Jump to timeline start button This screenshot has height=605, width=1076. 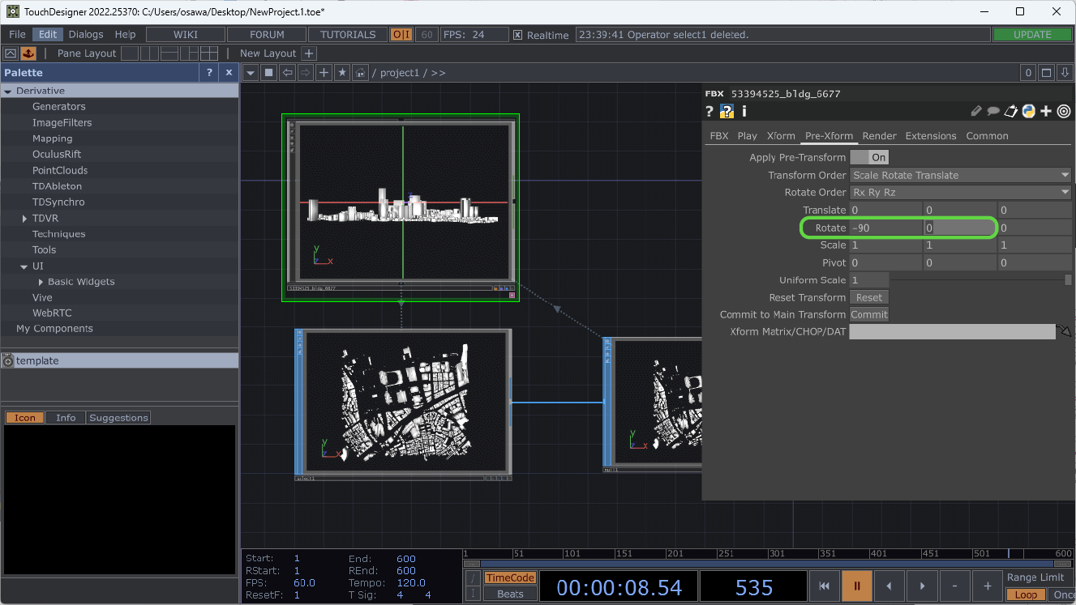pyautogui.click(x=824, y=586)
